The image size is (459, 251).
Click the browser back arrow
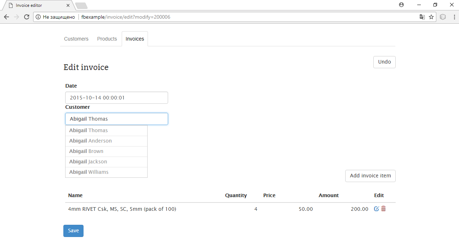pyautogui.click(x=6, y=17)
